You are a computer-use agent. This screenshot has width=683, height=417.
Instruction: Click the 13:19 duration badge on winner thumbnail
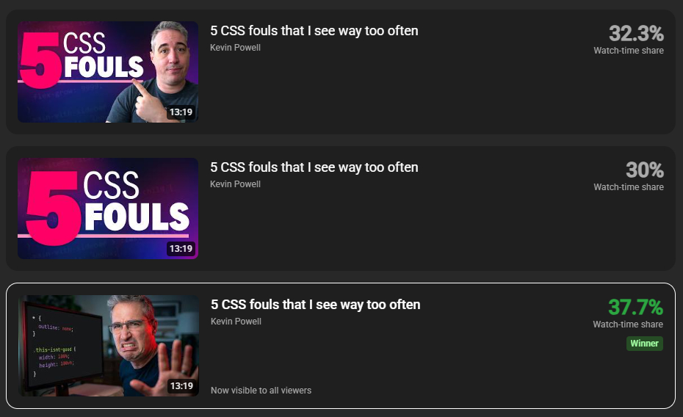[x=181, y=386]
